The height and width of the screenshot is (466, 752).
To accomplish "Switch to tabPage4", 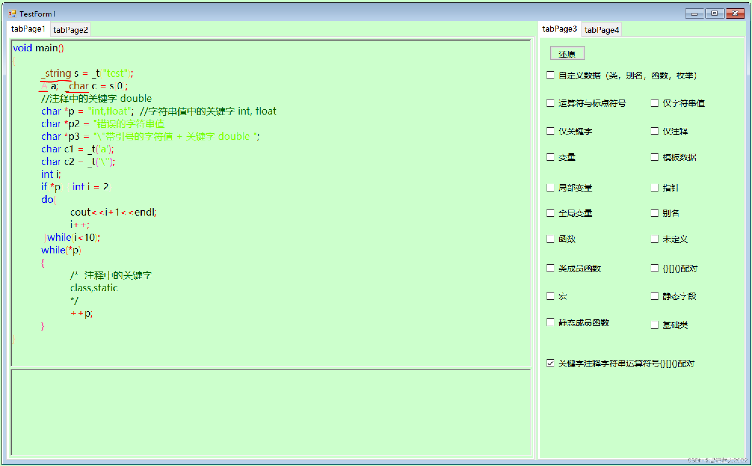I will (x=602, y=30).
